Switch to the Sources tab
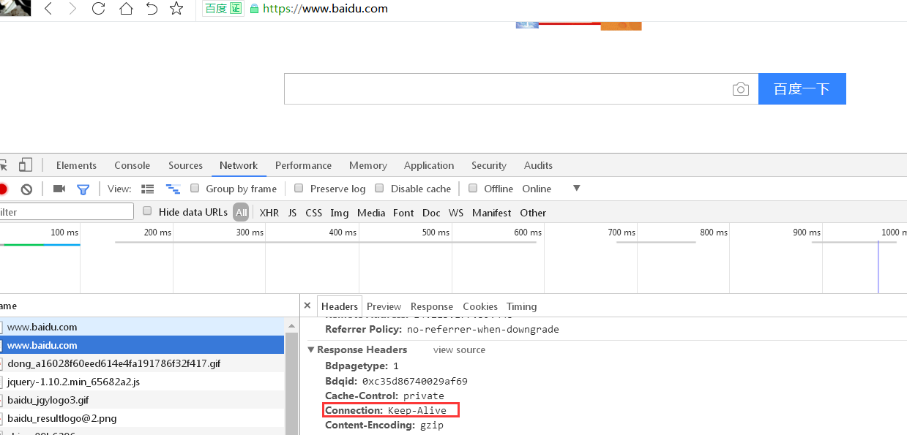This screenshot has height=435, width=907. [185, 165]
